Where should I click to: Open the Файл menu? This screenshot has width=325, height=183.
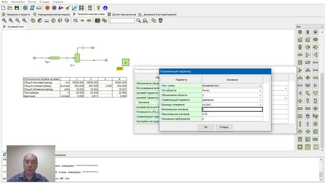point(5,2)
